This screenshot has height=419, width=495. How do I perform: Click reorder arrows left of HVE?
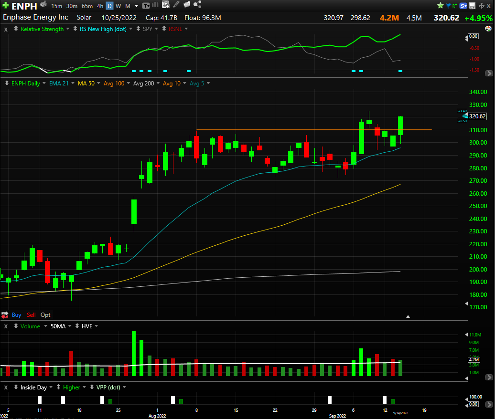[x=77, y=326]
